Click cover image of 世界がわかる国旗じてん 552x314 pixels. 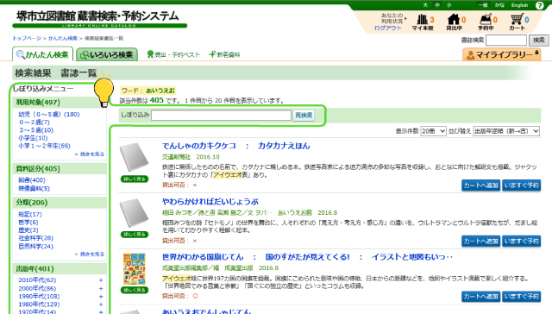click(135, 269)
